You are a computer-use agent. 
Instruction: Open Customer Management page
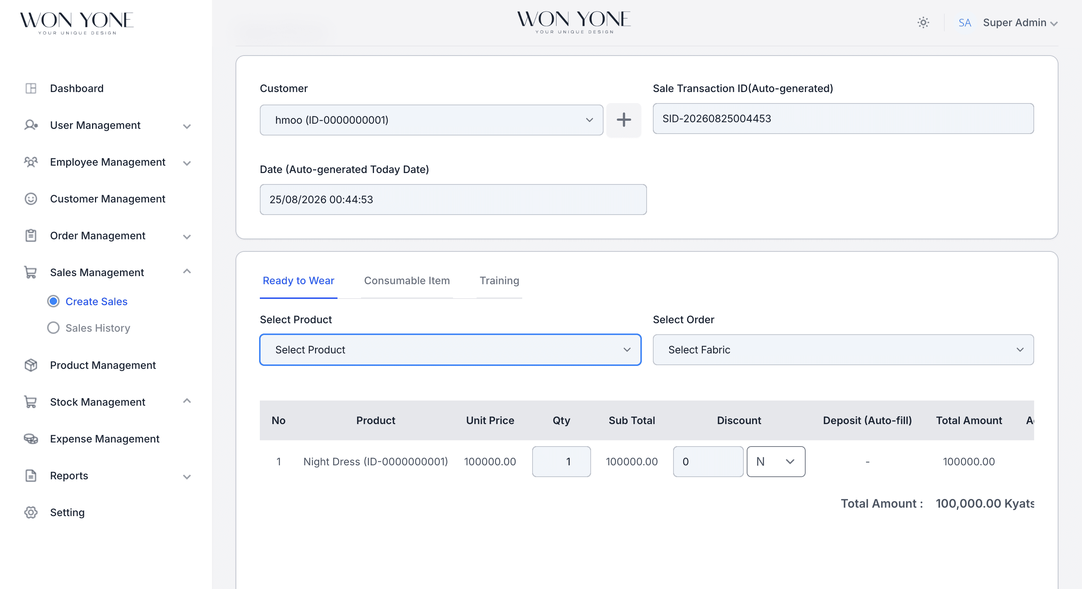(x=107, y=199)
